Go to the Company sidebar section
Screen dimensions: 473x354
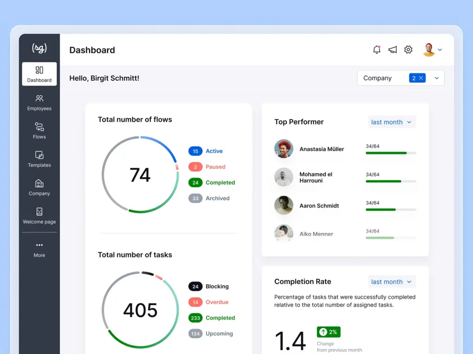(39, 188)
